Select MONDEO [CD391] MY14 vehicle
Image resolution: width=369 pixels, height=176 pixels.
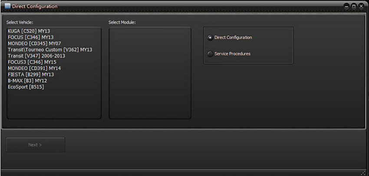(34, 68)
